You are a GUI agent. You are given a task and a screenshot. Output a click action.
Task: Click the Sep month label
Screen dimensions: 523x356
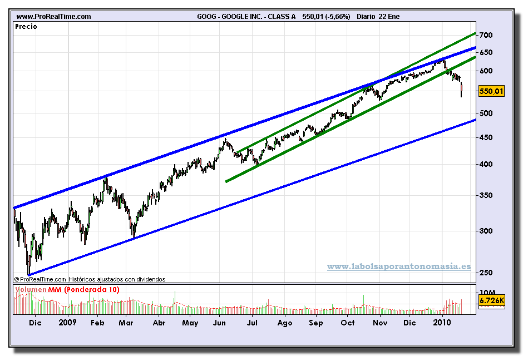pos(316,323)
